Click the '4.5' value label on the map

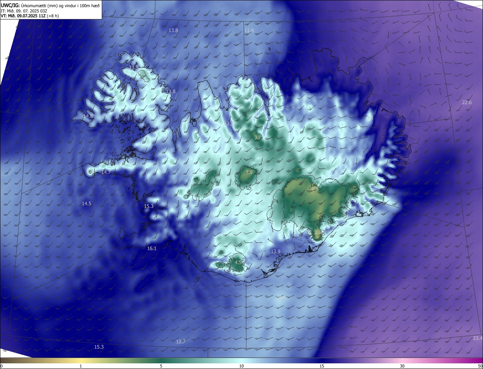(x=238, y=262)
